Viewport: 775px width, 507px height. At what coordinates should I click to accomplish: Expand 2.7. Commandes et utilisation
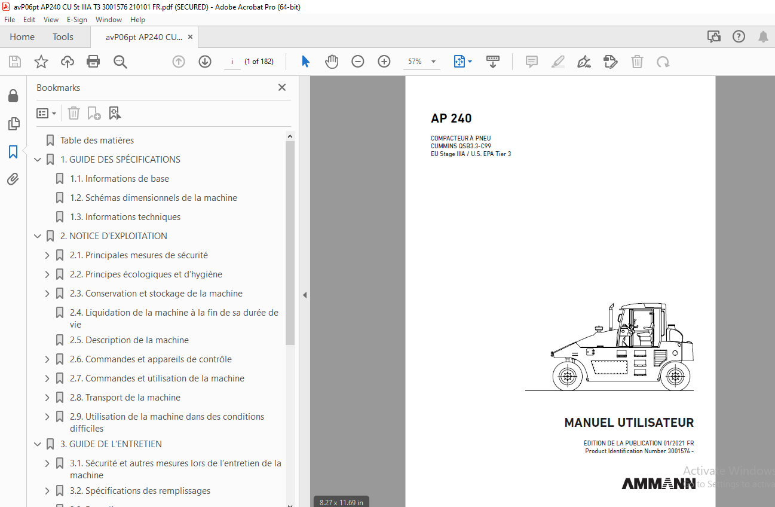coord(47,378)
